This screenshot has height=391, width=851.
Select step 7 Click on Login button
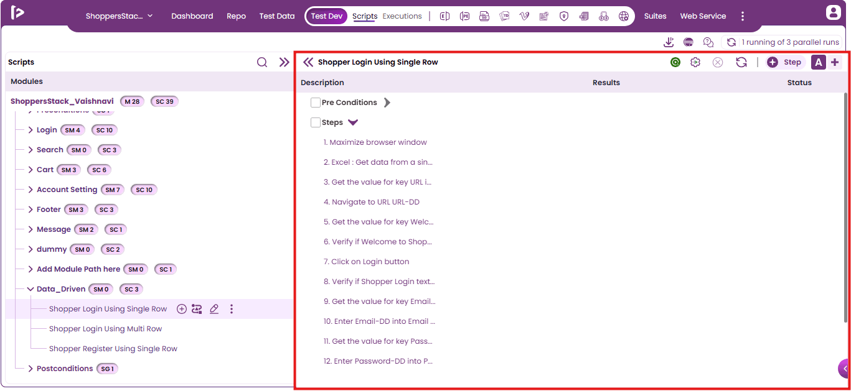pos(367,262)
